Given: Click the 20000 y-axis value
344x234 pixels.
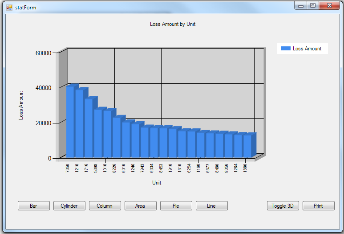Looking at the screenshot, I should pyautogui.click(x=43, y=123).
